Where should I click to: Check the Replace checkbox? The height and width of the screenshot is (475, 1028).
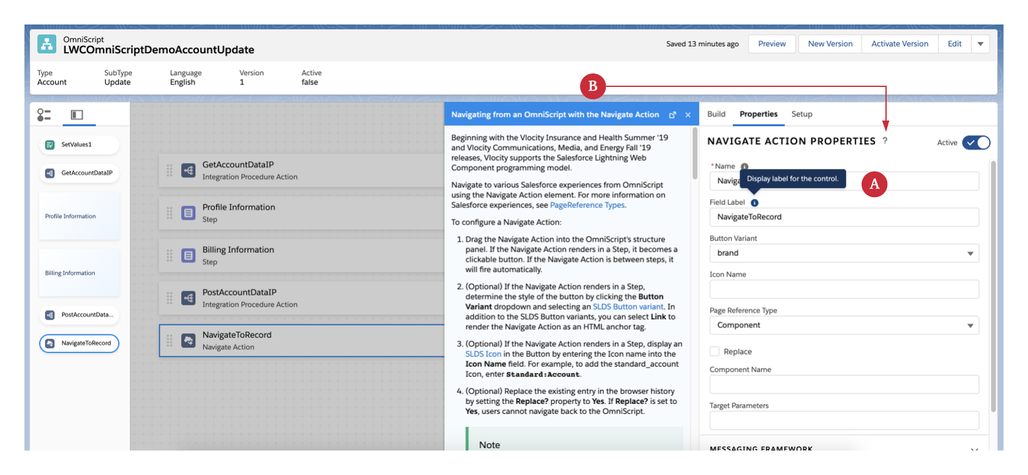715,351
